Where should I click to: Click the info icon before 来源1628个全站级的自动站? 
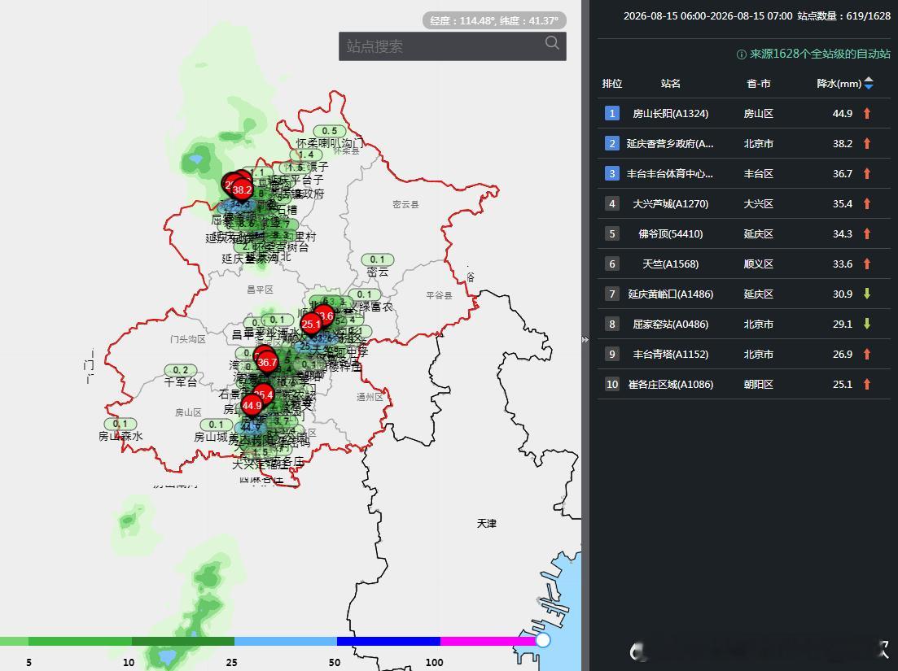(x=741, y=54)
